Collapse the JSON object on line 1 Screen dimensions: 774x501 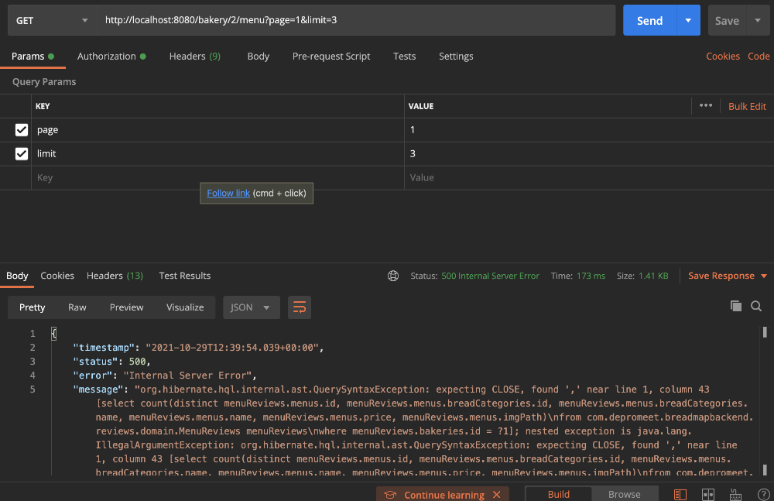(54, 334)
